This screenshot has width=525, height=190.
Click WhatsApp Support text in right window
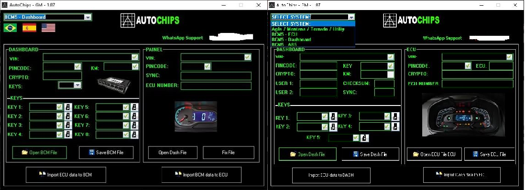(x=442, y=38)
